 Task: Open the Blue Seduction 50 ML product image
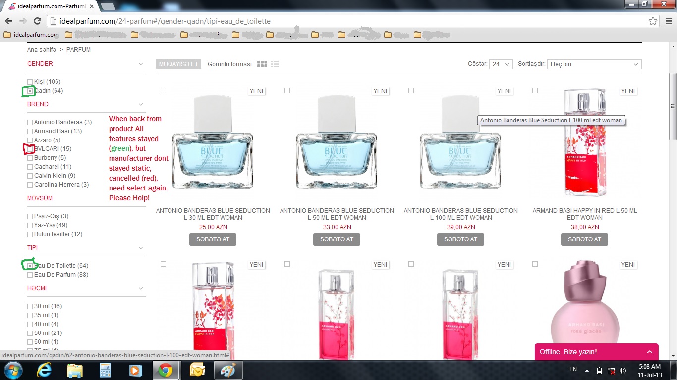point(337,142)
